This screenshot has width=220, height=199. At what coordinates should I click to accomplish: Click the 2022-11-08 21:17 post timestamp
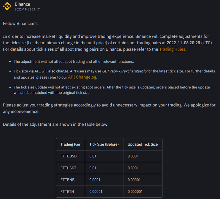[x=27, y=9]
